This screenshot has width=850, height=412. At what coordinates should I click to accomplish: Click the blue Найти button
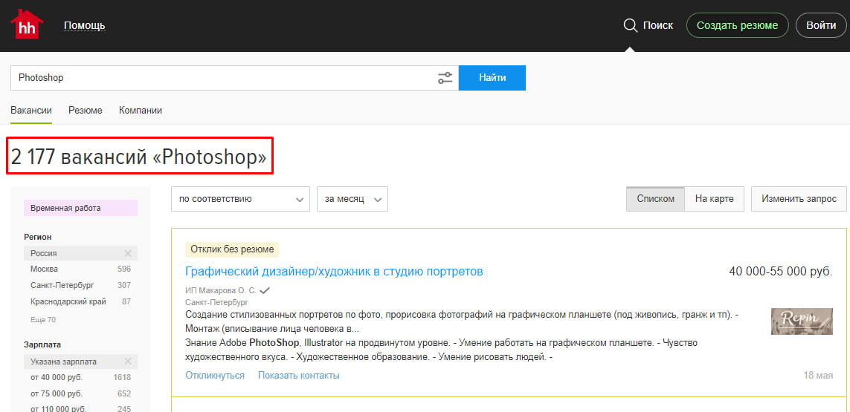(x=492, y=78)
